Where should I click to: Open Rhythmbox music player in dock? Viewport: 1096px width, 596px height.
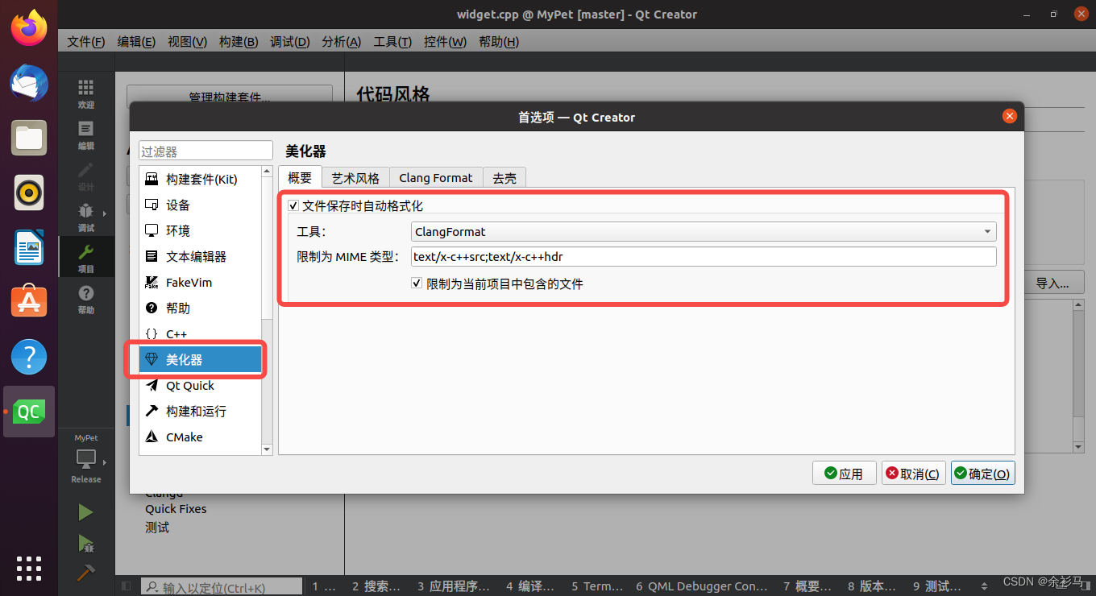point(29,192)
